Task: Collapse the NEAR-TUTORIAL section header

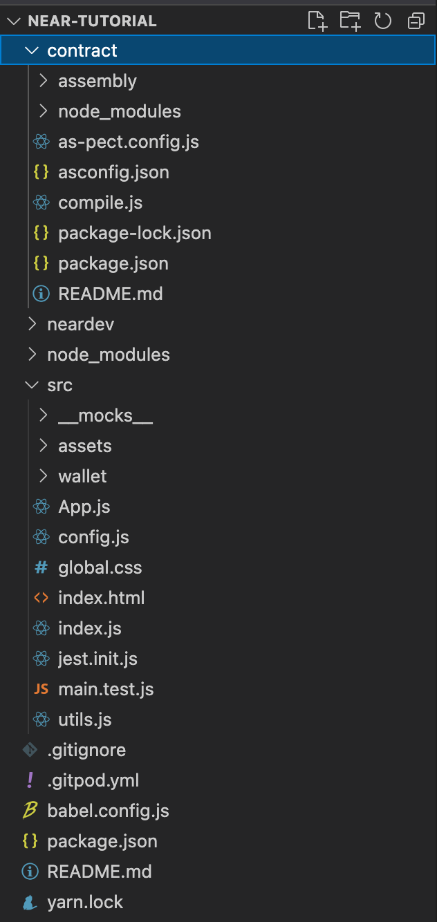Action: [x=14, y=21]
